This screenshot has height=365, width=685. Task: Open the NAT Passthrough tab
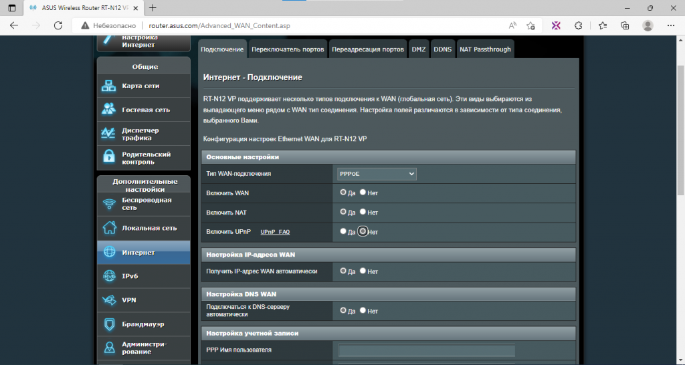[485, 49]
